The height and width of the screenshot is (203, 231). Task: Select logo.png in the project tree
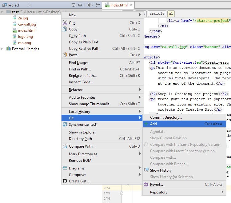[x=25, y=37]
